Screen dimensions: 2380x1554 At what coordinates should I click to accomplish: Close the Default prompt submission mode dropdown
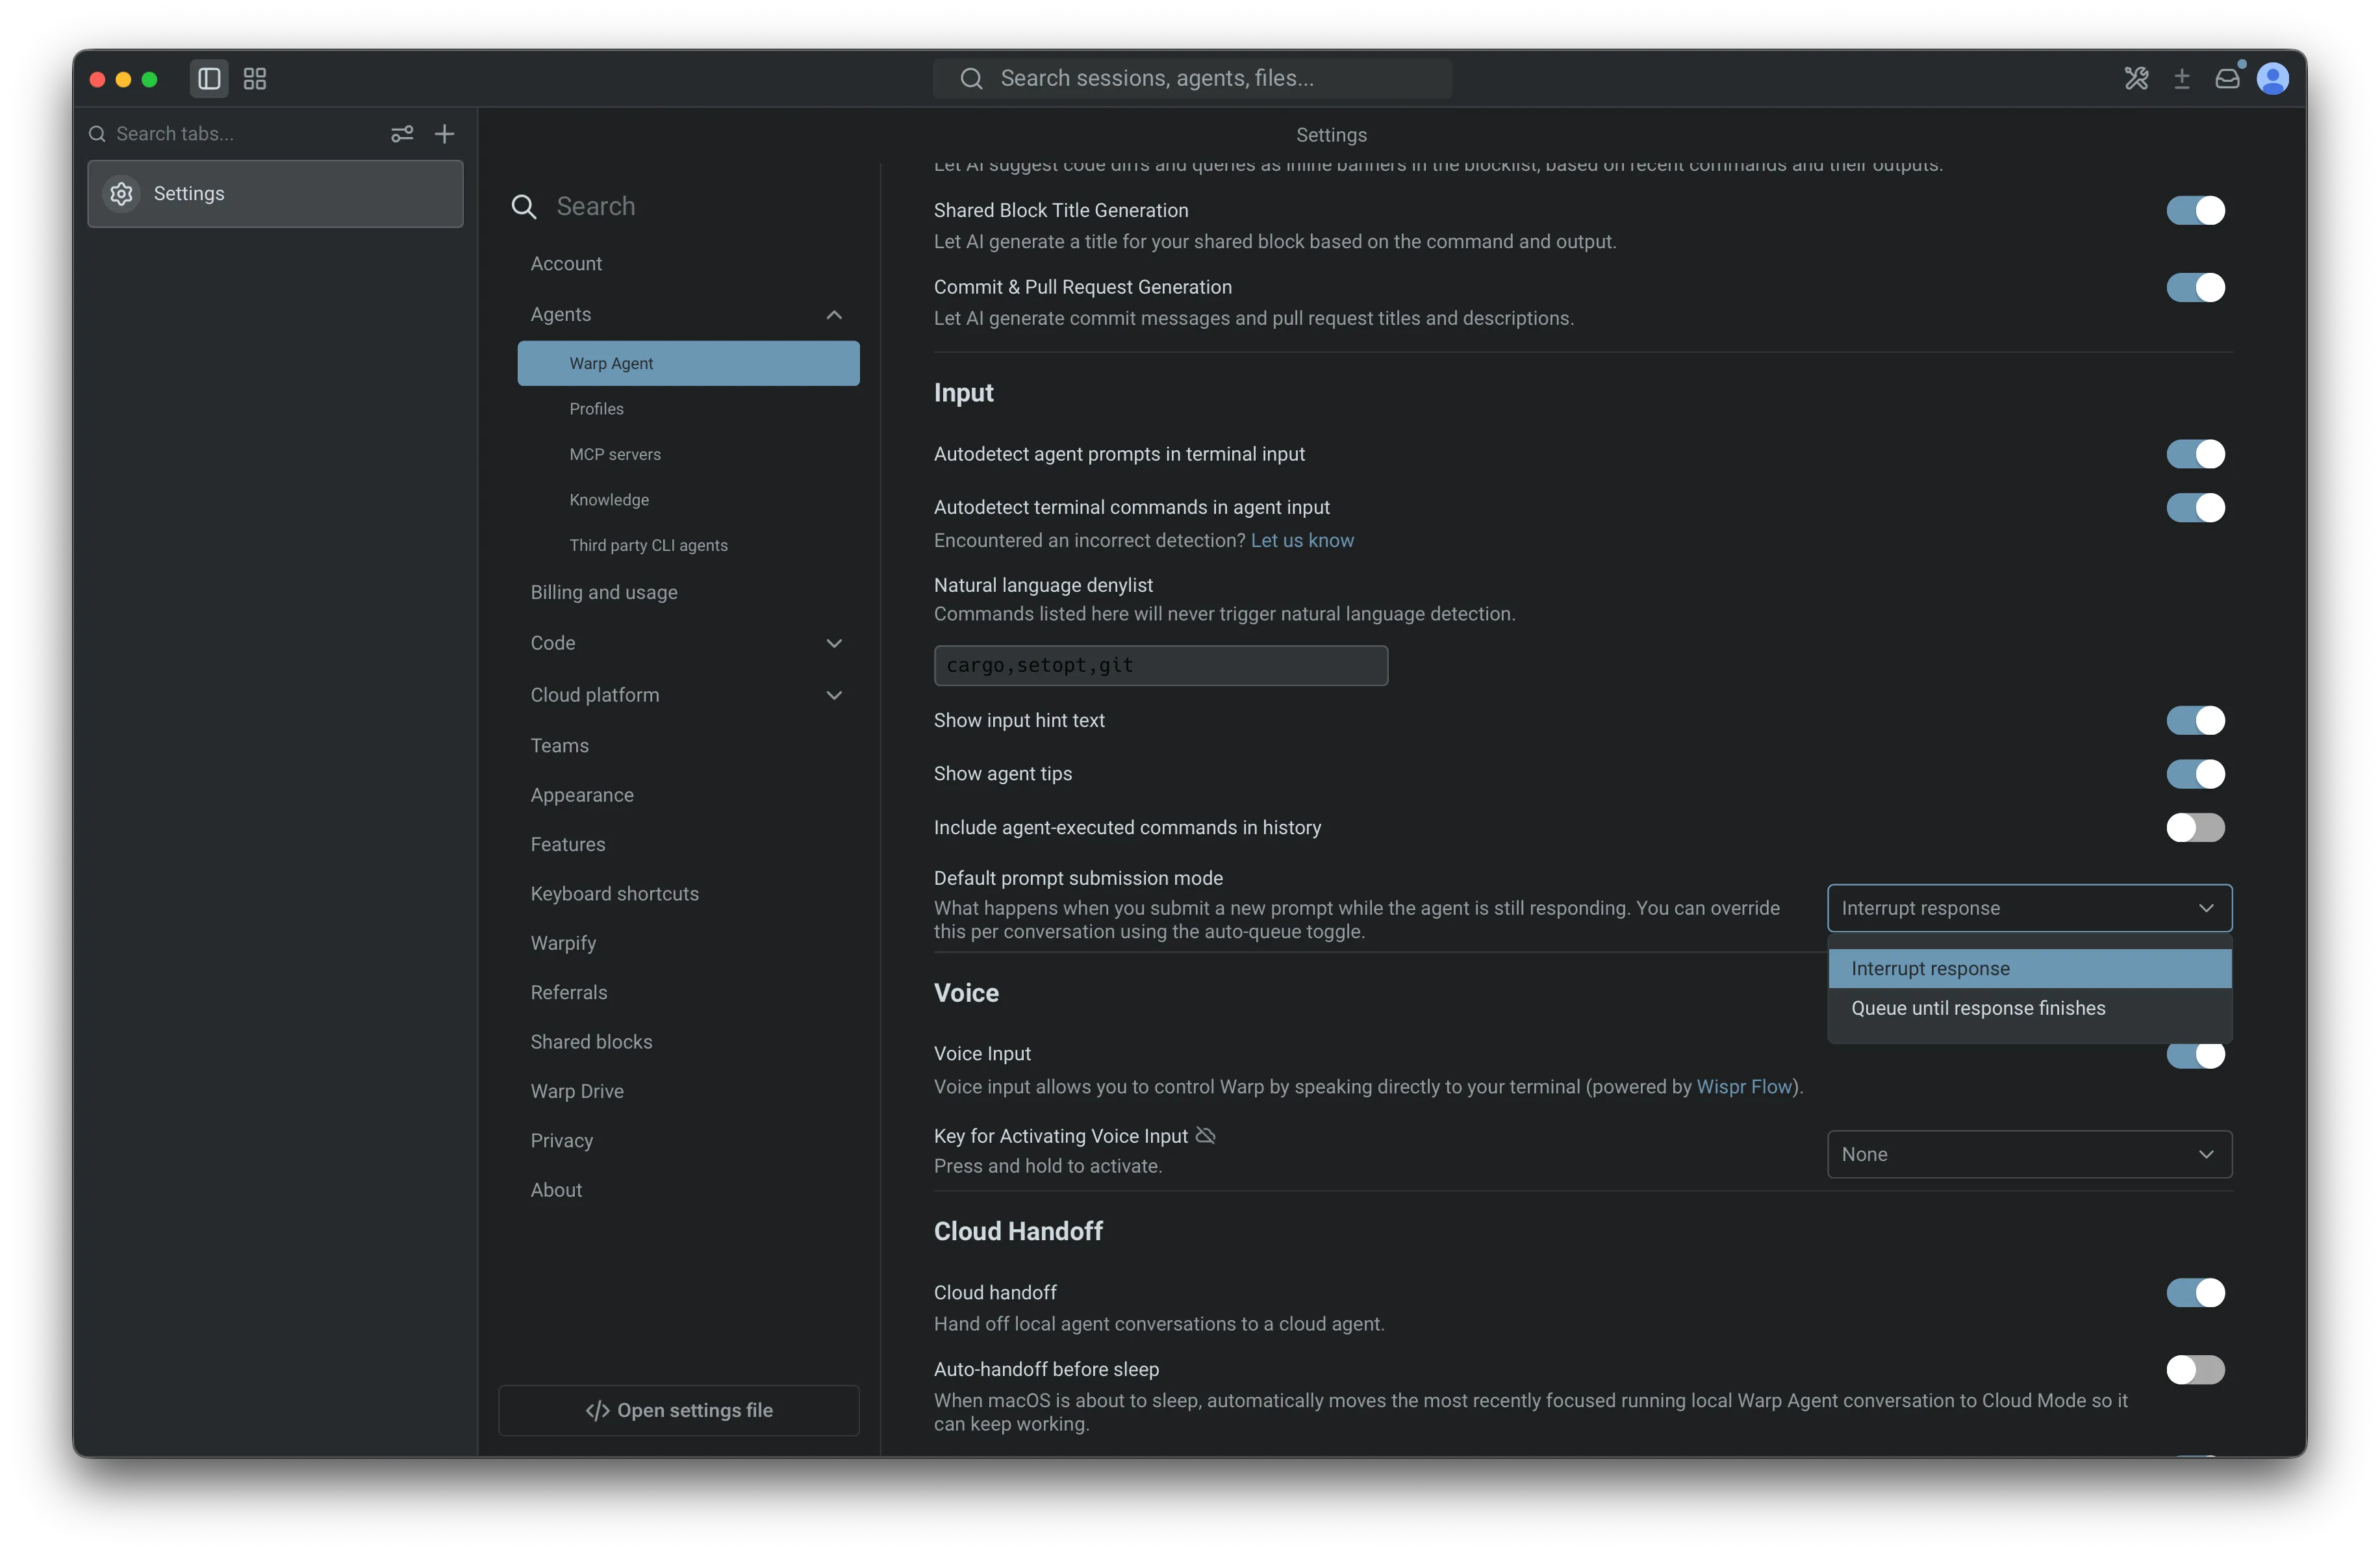point(2029,908)
